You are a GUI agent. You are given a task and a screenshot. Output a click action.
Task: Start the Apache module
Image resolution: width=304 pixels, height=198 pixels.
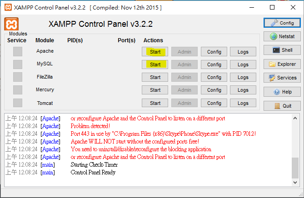(155, 52)
